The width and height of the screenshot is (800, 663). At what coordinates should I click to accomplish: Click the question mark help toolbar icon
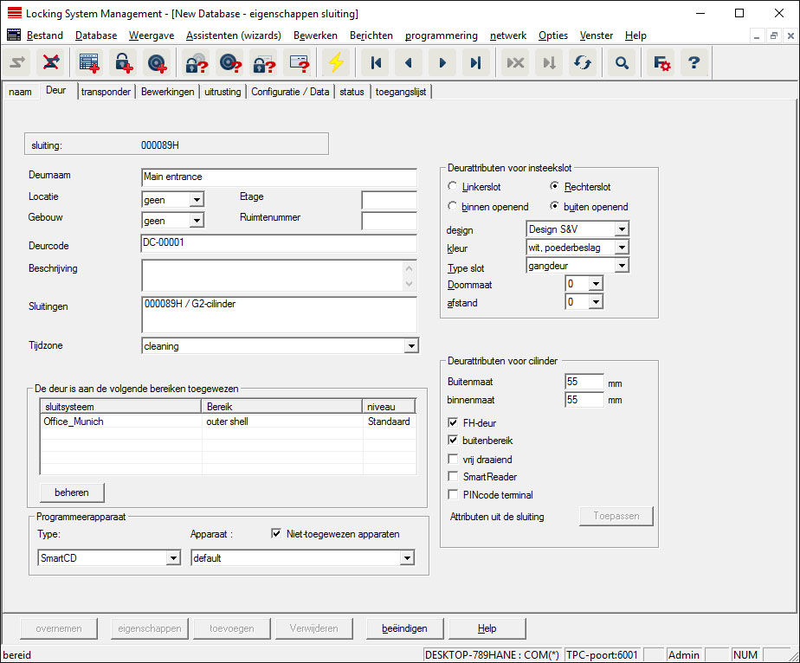click(693, 63)
